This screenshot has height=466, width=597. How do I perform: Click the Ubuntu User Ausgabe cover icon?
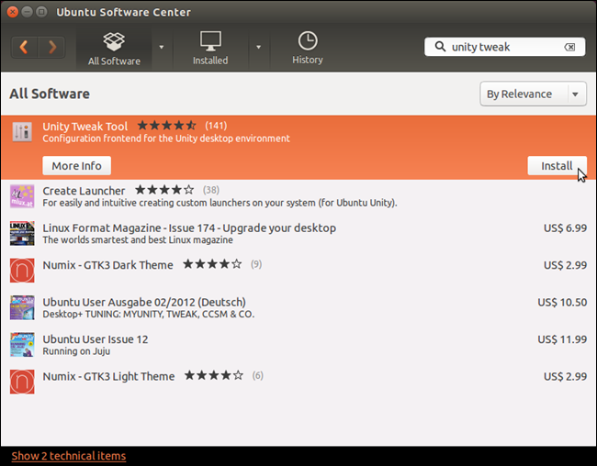(22, 307)
